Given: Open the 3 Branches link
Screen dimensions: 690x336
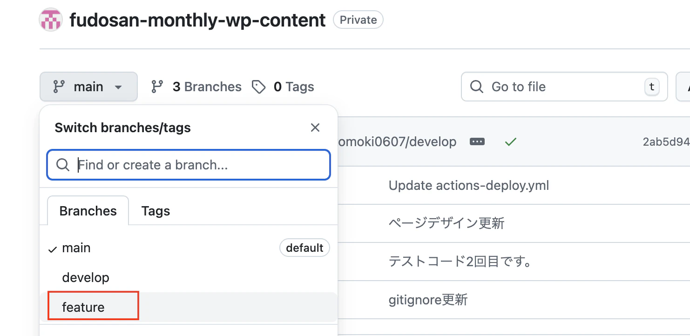Looking at the screenshot, I should click(196, 87).
